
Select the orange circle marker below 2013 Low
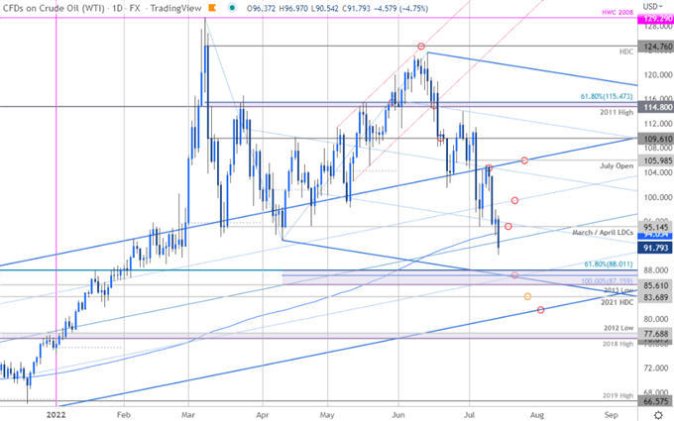pyautogui.click(x=526, y=296)
